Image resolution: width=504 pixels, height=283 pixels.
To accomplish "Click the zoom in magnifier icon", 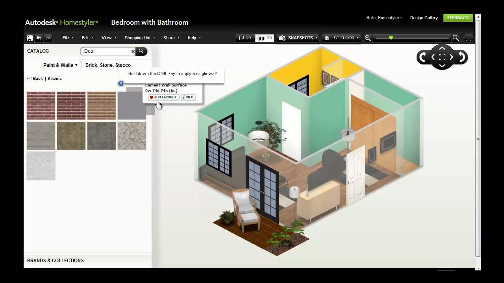I will [x=456, y=38].
